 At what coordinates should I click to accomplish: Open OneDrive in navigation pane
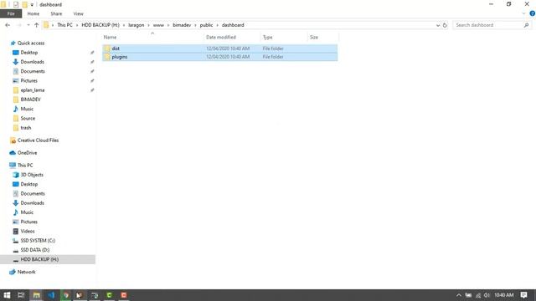27,153
